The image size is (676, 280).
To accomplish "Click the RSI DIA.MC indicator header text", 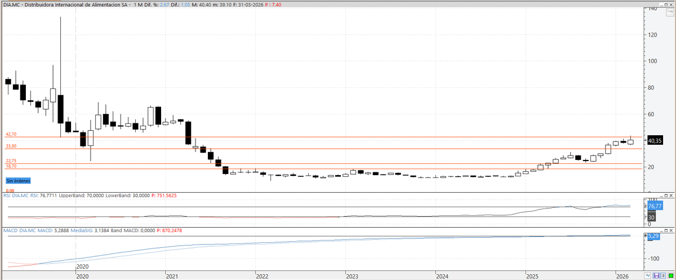I will (x=16, y=195).
